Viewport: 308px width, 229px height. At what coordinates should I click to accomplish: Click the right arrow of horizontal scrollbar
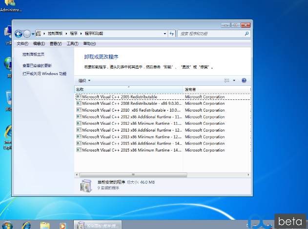click(x=248, y=175)
